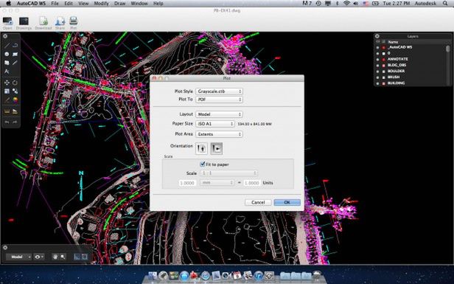Open the tools palette gear settings
Viewport: 454px width, 284px height.
(5, 36)
